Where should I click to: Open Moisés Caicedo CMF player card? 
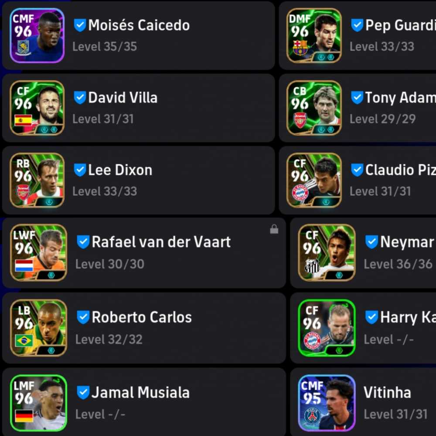(x=37, y=36)
